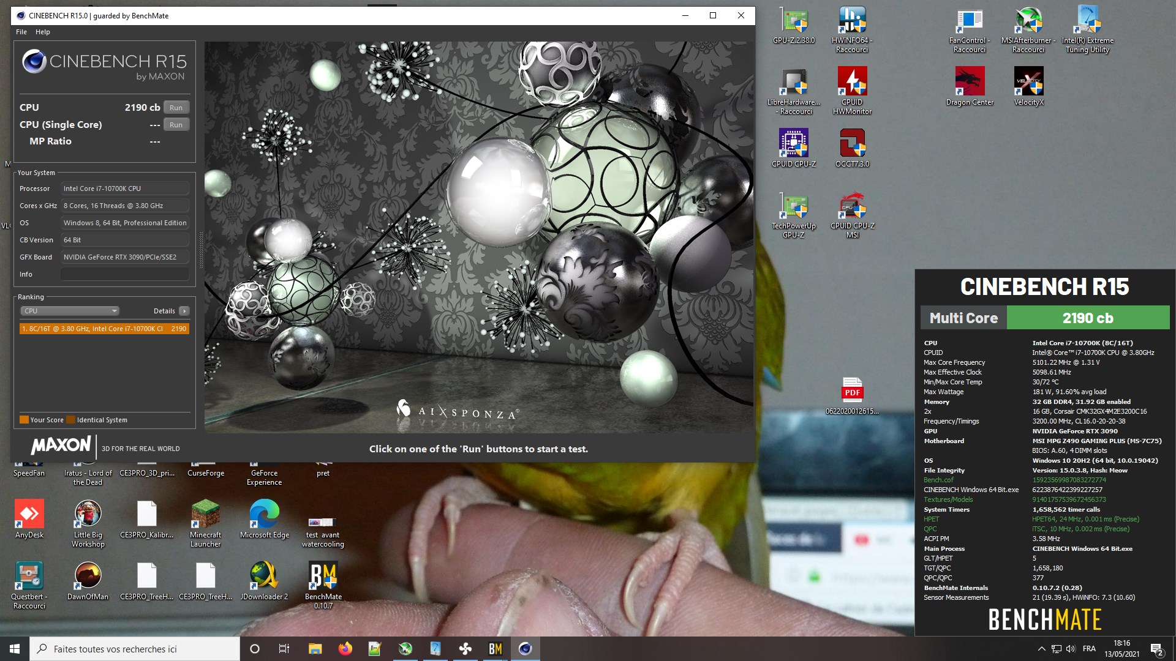The image size is (1176, 661).
Task: Open volume control in tray
Action: [x=1071, y=649]
